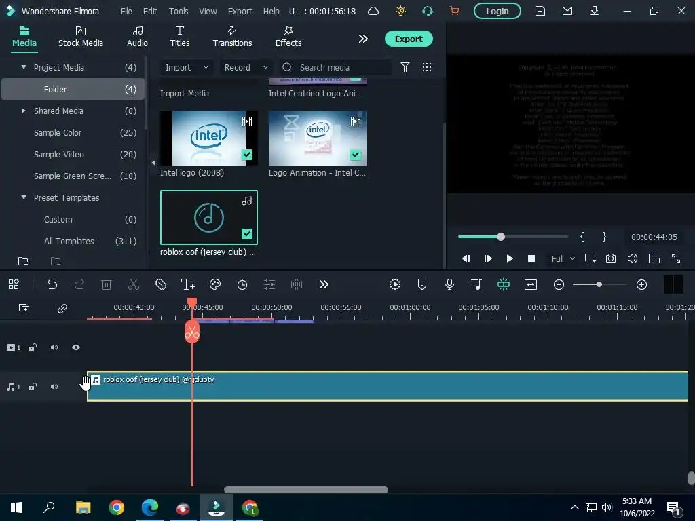Collapse the Preset Templates tree arrow
This screenshot has width=695, height=521.
point(24,197)
